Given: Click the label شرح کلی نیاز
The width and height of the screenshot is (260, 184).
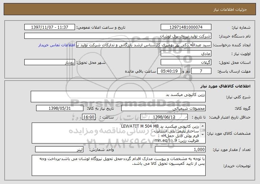Looking at the screenshot, I should pyautogui.click(x=238, y=97).
